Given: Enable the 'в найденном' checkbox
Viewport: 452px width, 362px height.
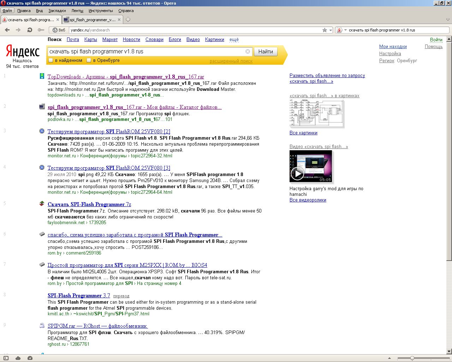Looking at the screenshot, I should (50, 60).
